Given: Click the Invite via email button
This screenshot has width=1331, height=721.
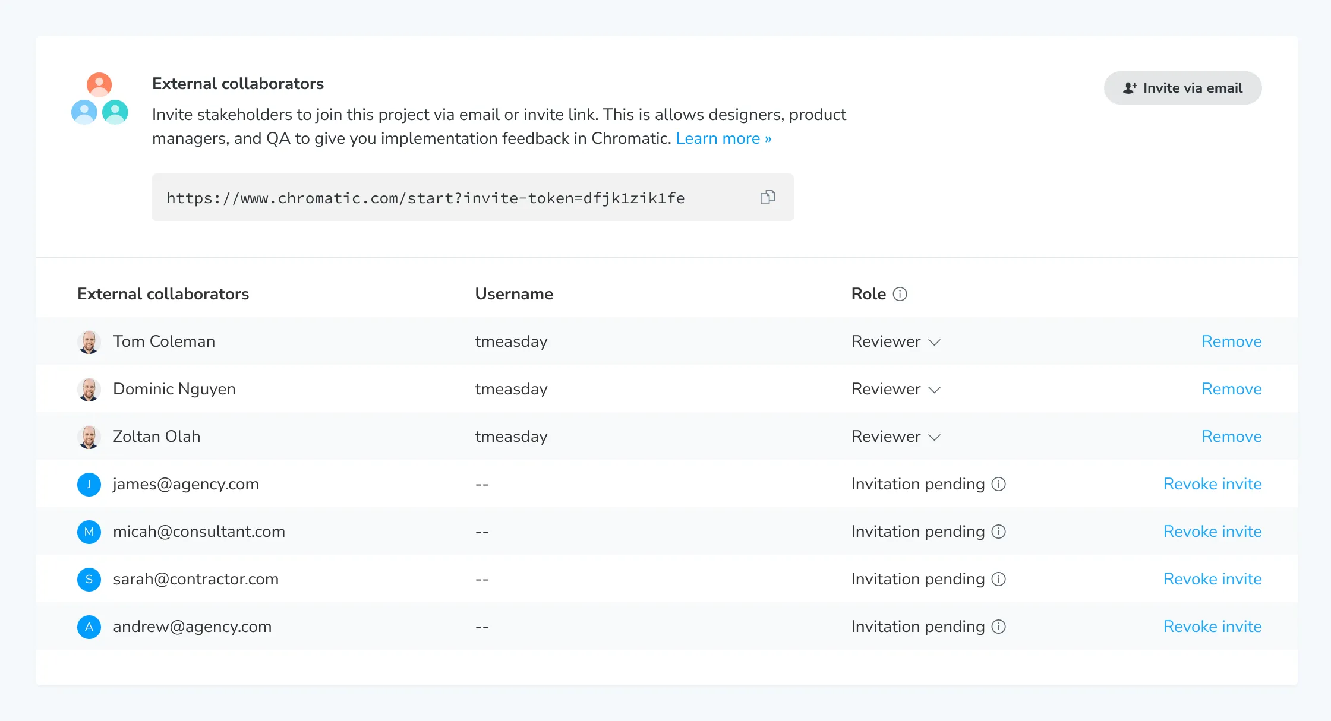Looking at the screenshot, I should (x=1182, y=87).
